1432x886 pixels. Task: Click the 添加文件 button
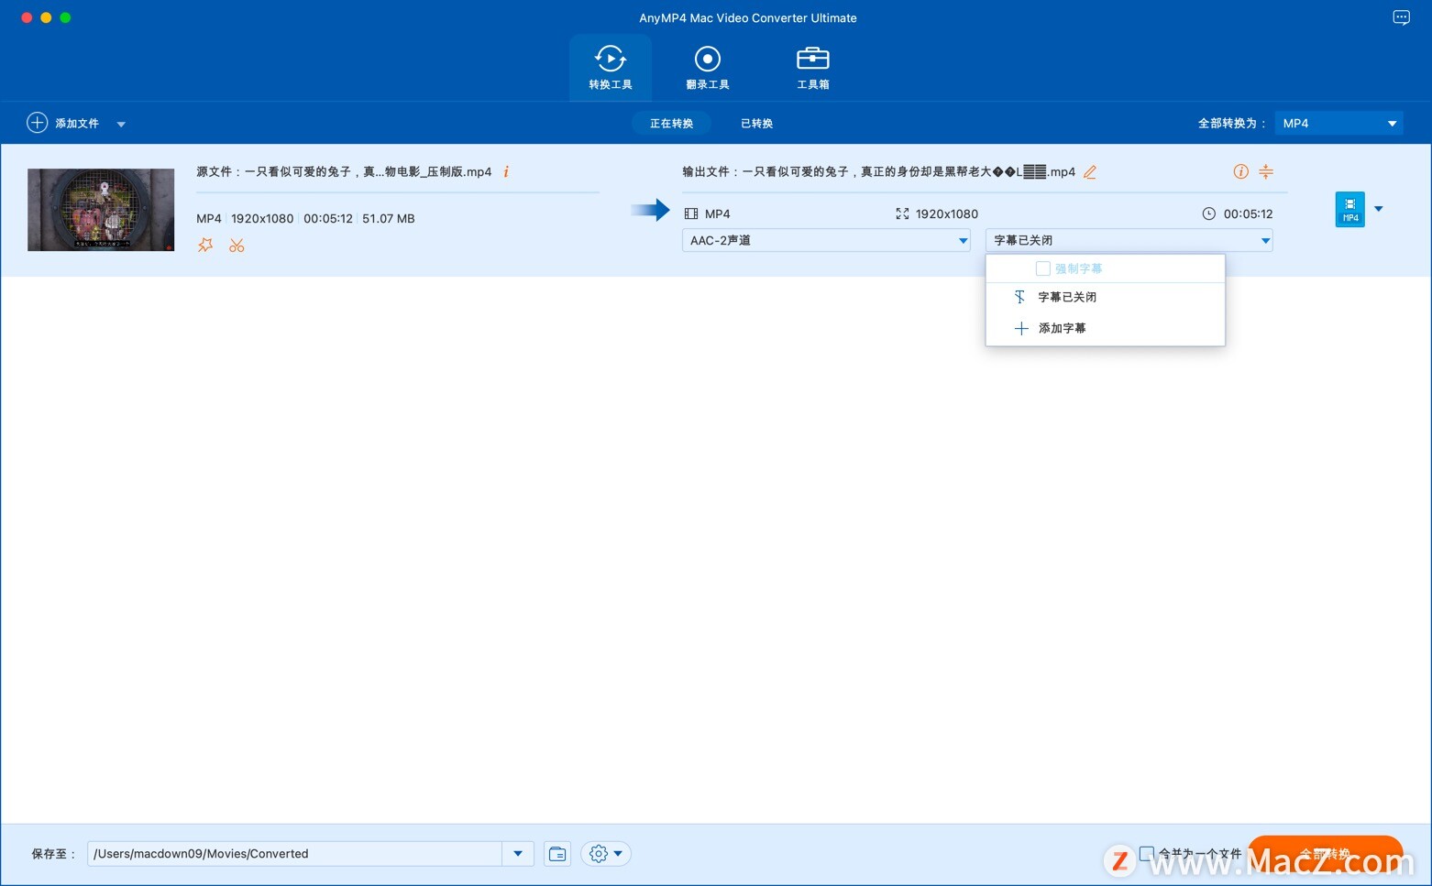(x=64, y=122)
